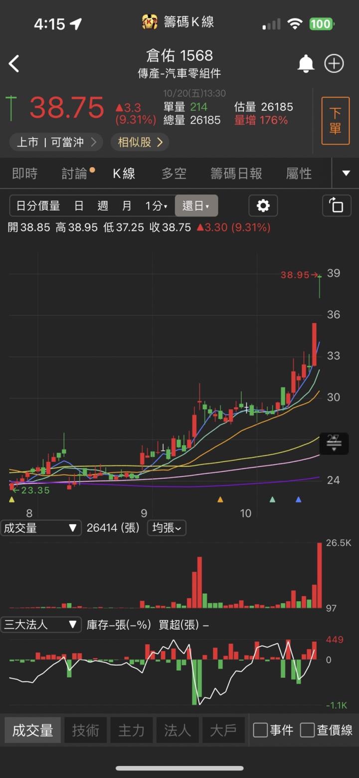Viewport: 359px width, 778px height.
Task: Select 月 monthly period
Action: pyautogui.click(x=127, y=206)
